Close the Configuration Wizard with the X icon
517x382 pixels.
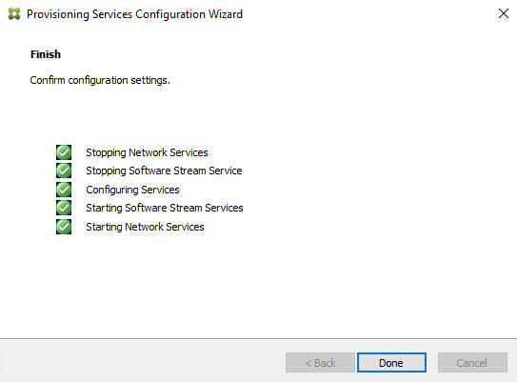(504, 13)
